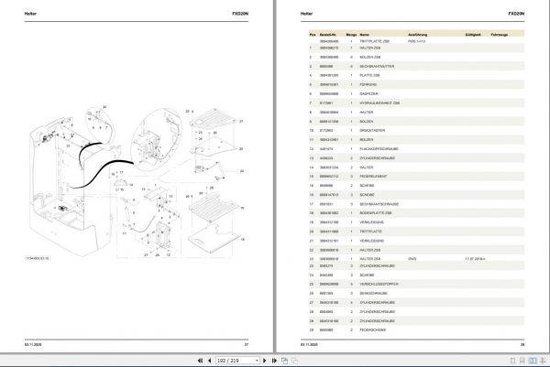This screenshot has width=550, height=367.
Task: Click the FXD20N header on the left page
Action: 240,14
